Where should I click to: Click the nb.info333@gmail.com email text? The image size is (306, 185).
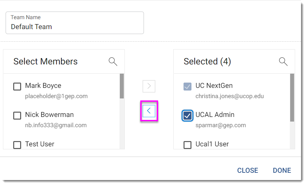pyautogui.click(x=56, y=125)
